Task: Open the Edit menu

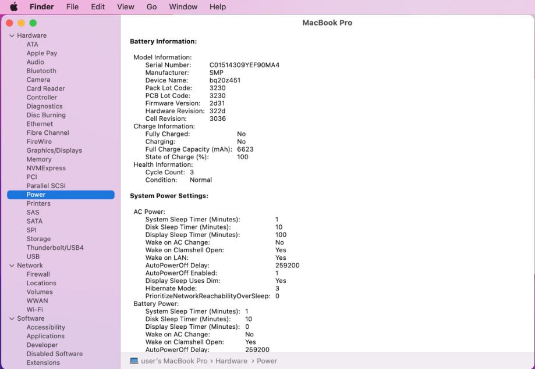Action: pyautogui.click(x=98, y=7)
